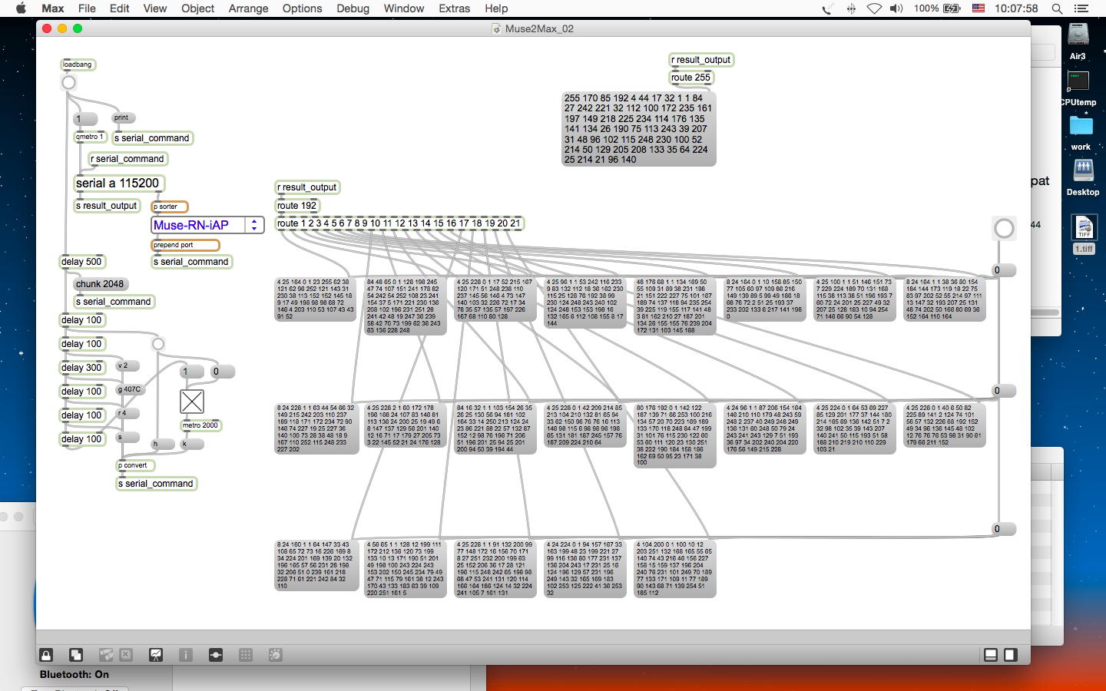Select the delay 500 object

tap(82, 262)
